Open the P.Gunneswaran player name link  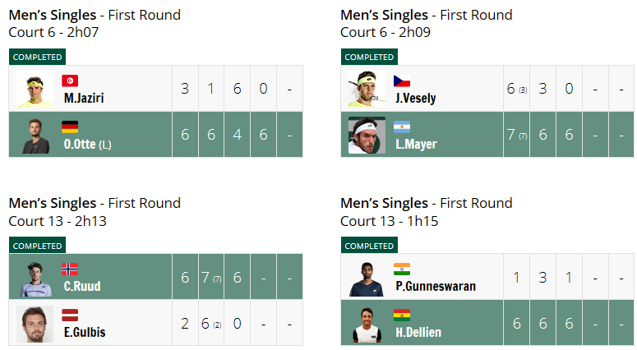click(436, 286)
